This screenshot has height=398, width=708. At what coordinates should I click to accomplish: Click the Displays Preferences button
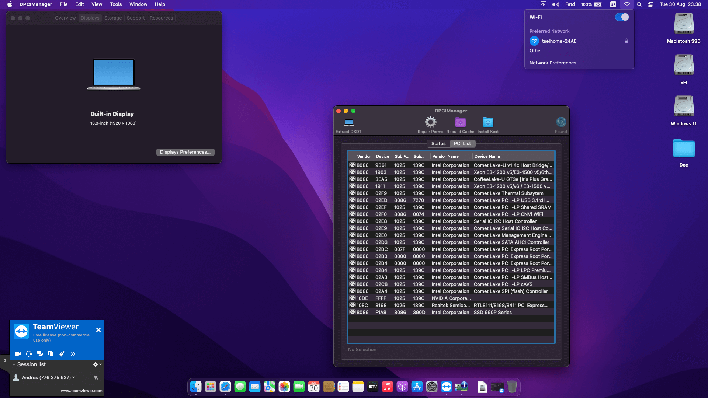pos(185,152)
